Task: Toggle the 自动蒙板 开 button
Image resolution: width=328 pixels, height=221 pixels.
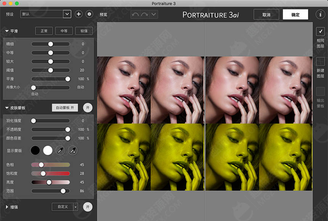Action: [65, 108]
